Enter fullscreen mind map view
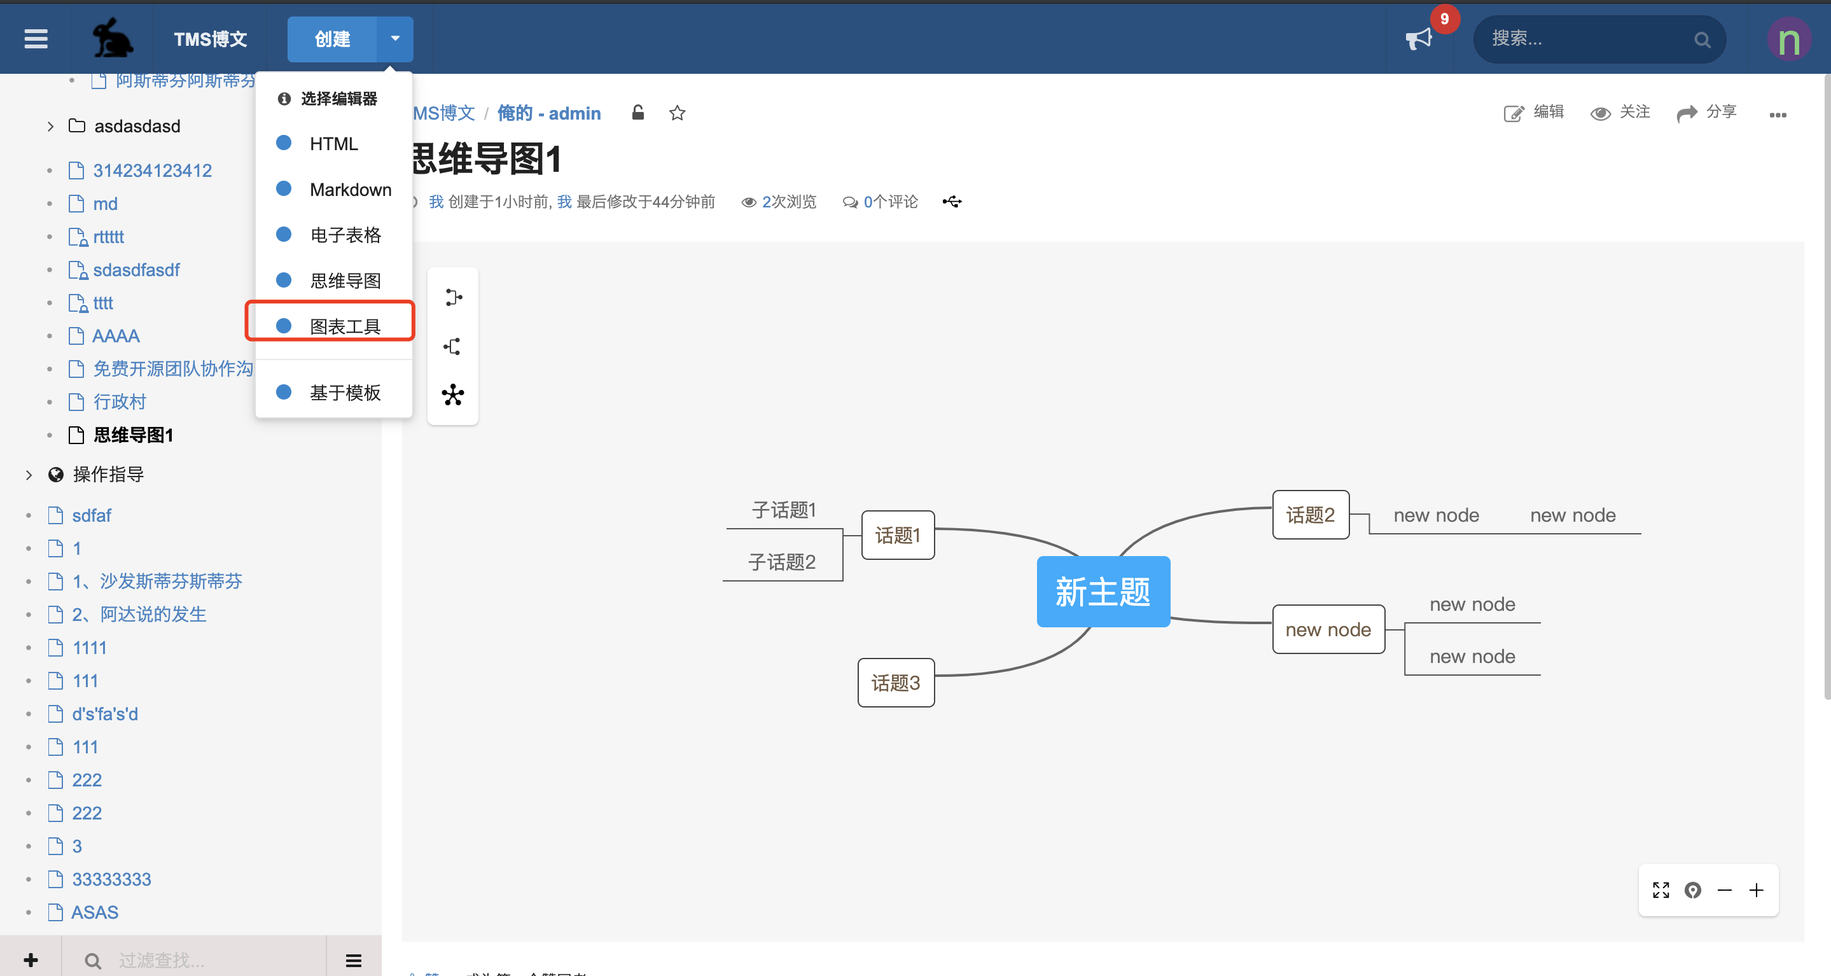The image size is (1831, 976). point(1661,890)
